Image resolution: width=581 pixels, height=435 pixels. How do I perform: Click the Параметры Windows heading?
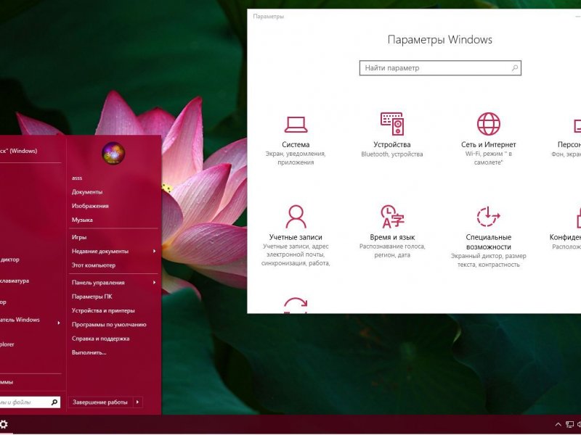pos(440,40)
